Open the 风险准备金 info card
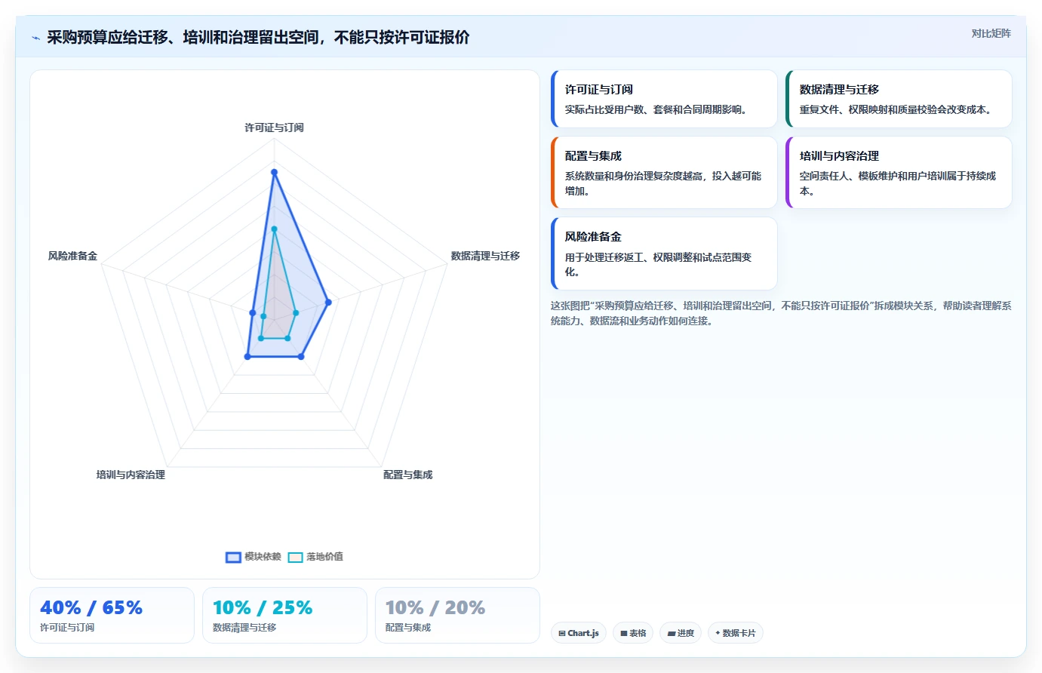1042x673 pixels. [664, 254]
